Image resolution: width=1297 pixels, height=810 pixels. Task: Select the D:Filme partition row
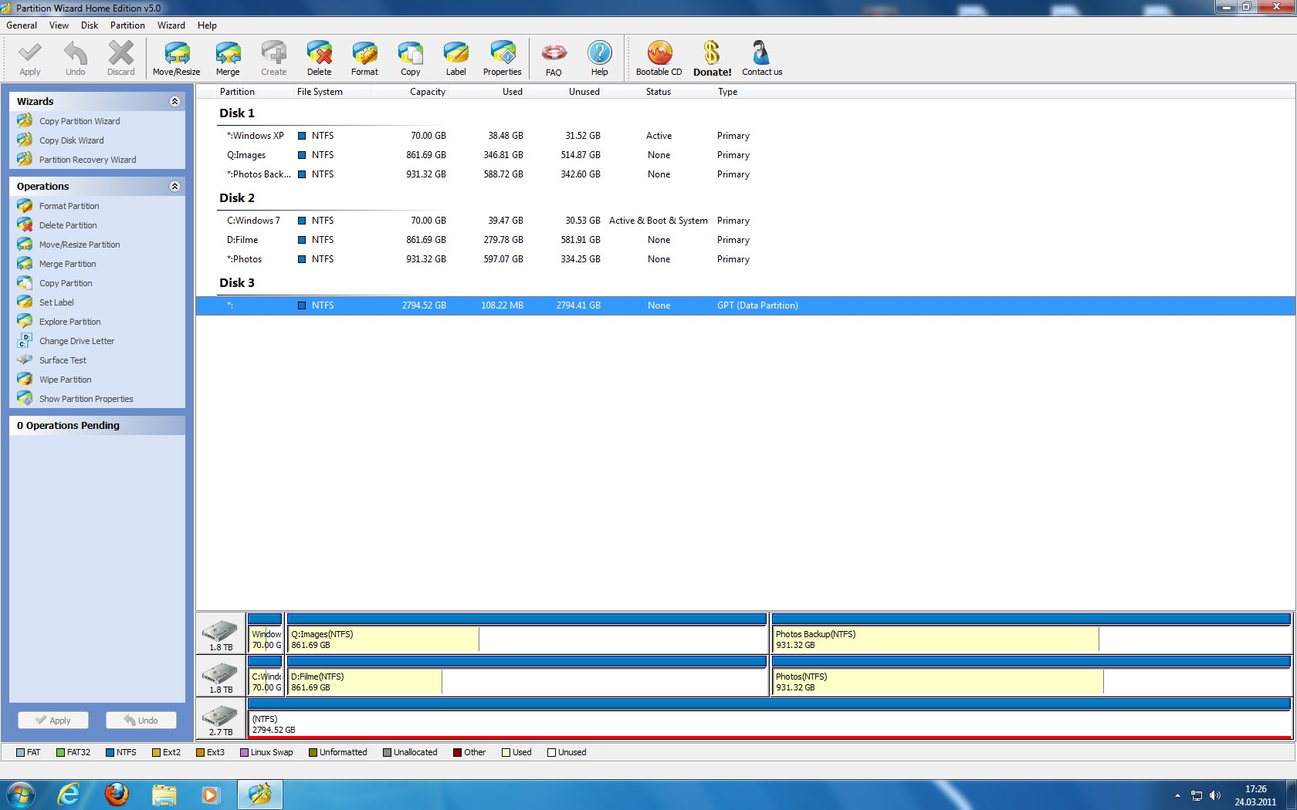pyautogui.click(x=745, y=240)
